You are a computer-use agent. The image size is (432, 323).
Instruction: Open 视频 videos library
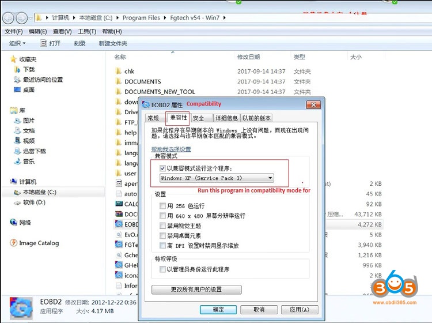[28, 141]
